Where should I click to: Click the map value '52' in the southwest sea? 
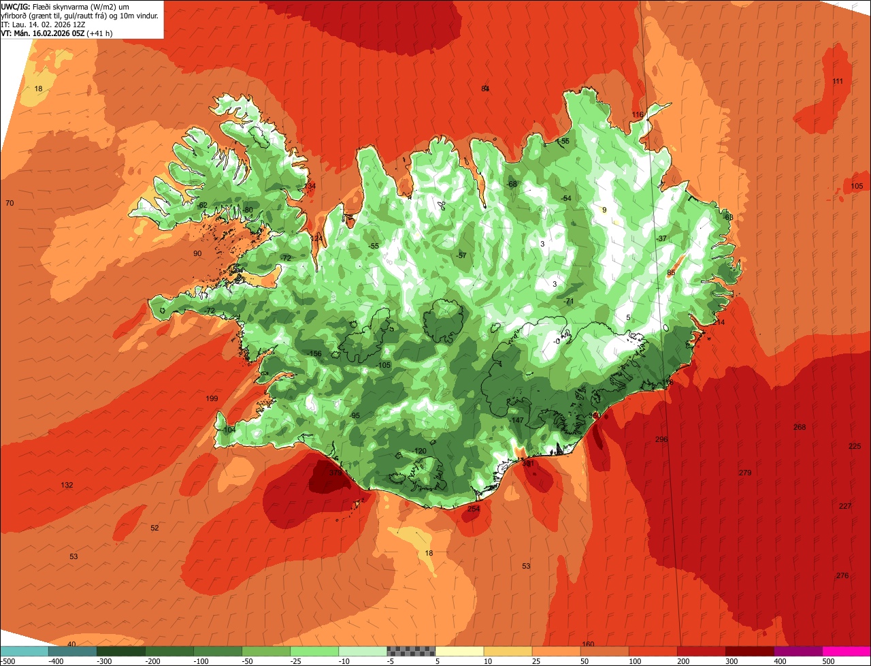(154, 528)
